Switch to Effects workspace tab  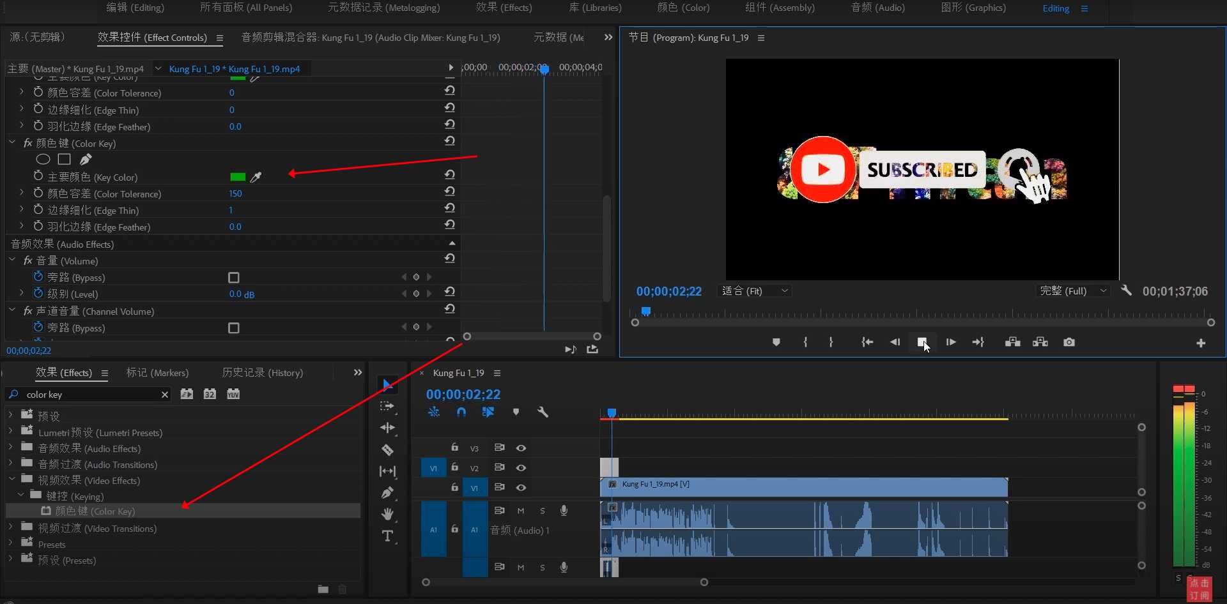504,8
